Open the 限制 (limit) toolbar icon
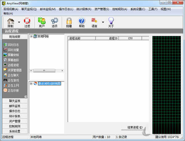Image resolution: width=185 pixels, height=141 pixels. 10,23
